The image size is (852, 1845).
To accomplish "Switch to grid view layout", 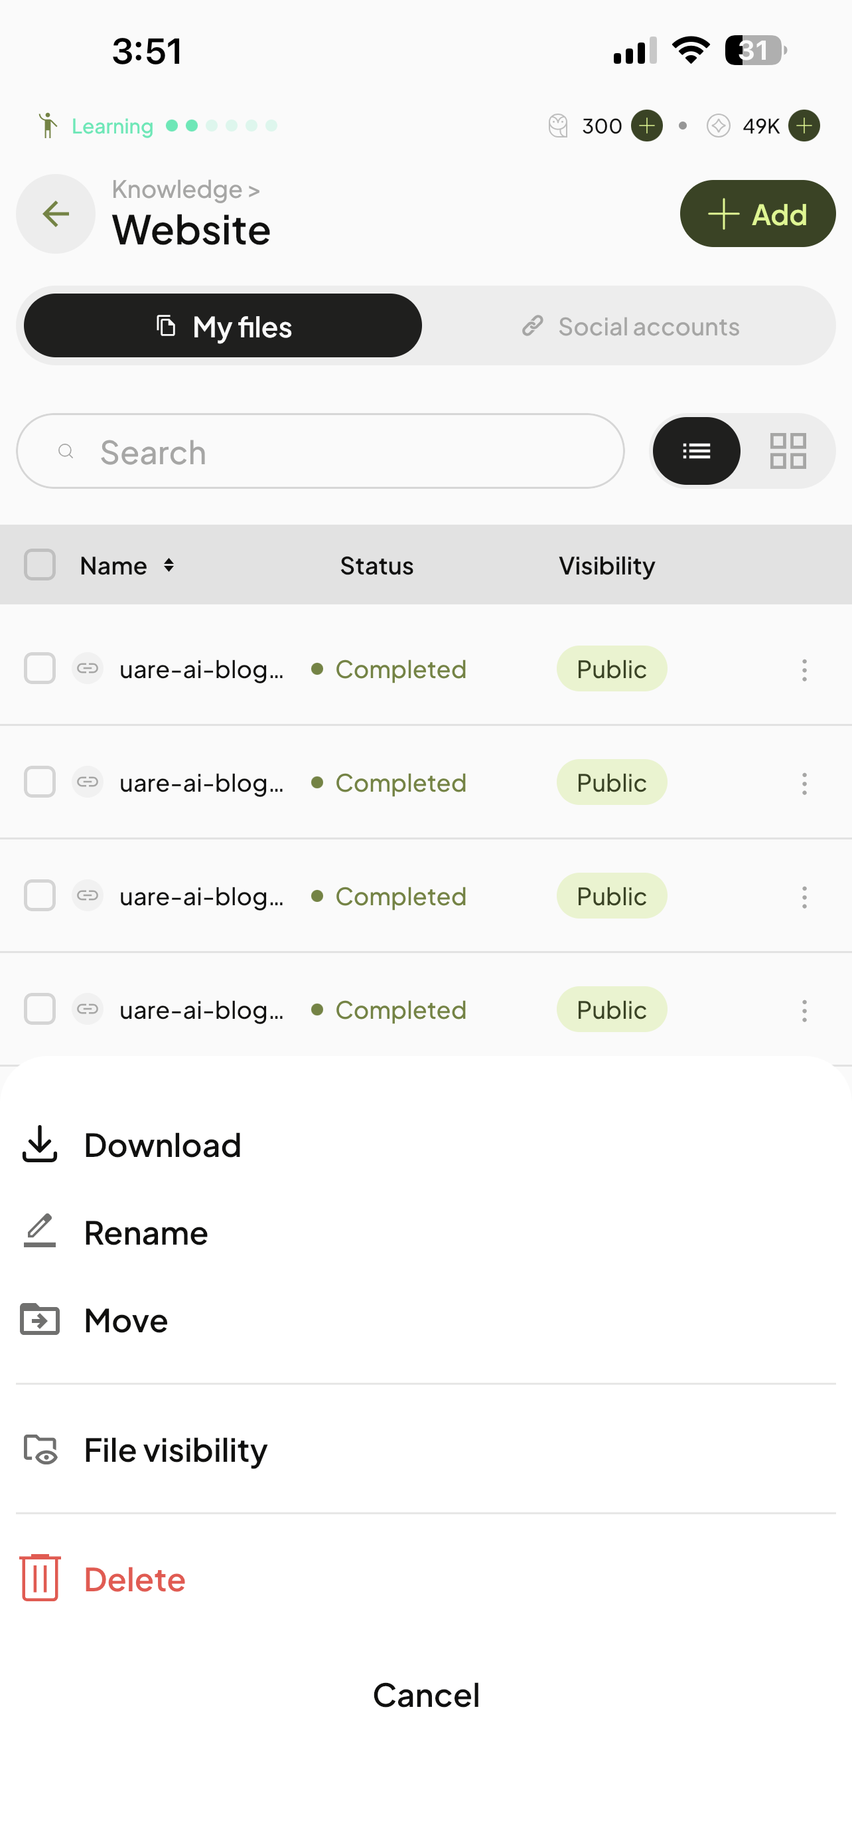I will 788,451.
